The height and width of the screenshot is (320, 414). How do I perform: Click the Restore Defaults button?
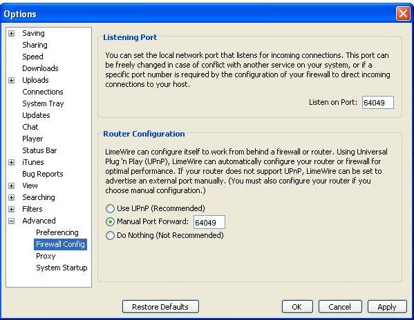coord(160,307)
